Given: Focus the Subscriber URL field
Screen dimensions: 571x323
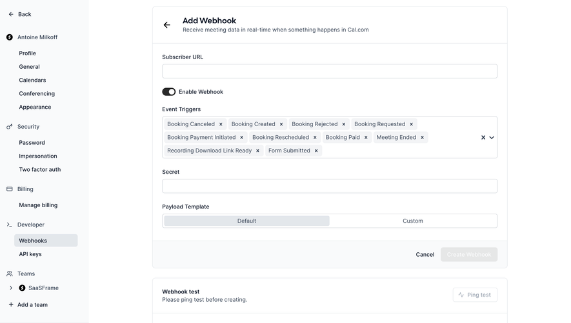Looking at the screenshot, I should (x=330, y=71).
